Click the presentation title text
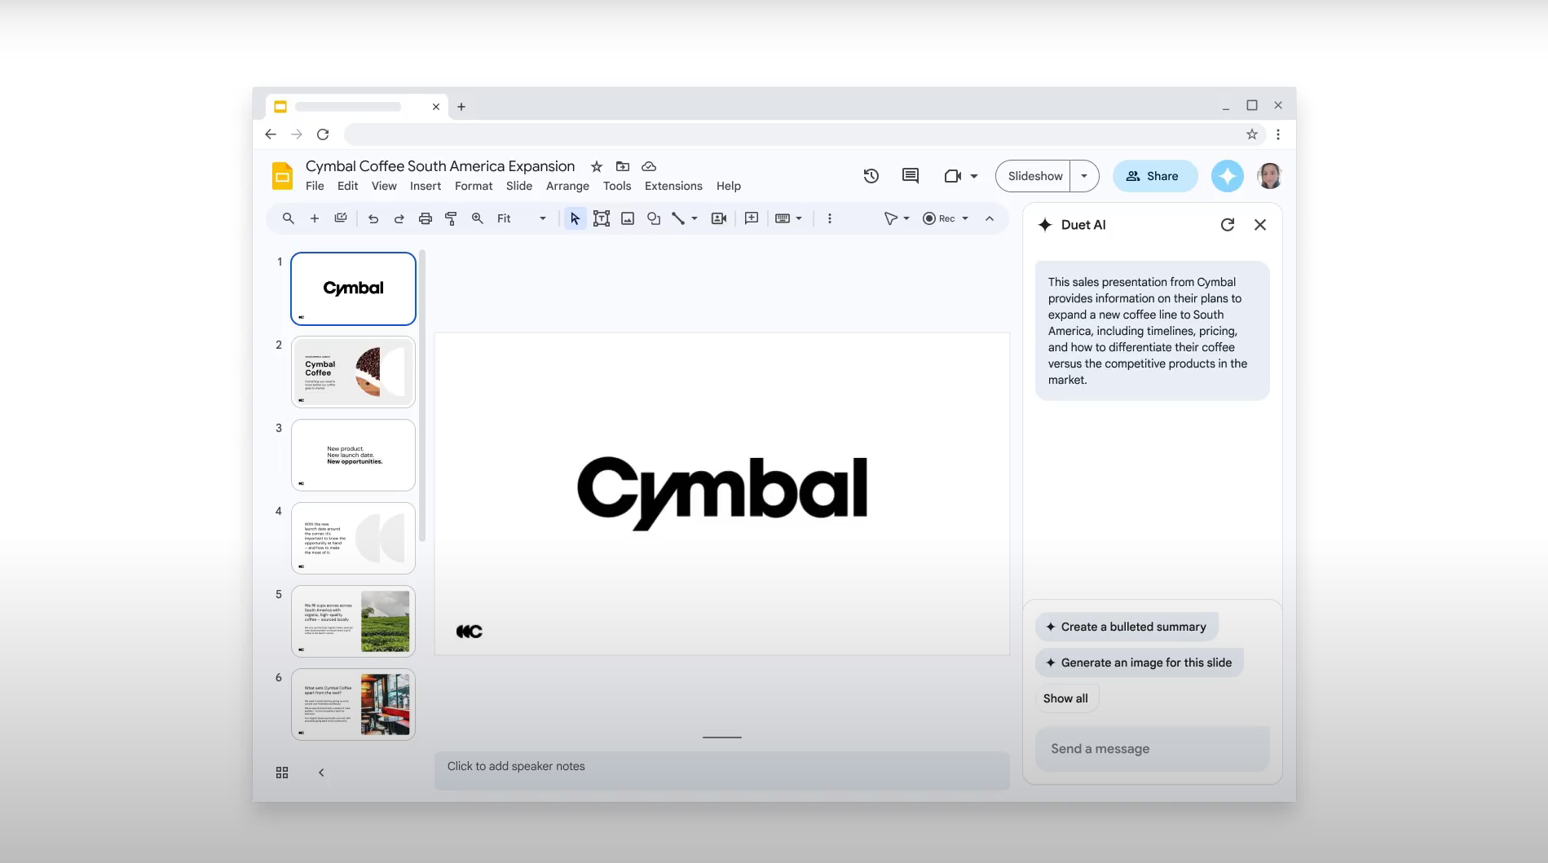Screen dimensions: 1548x863 440,166
